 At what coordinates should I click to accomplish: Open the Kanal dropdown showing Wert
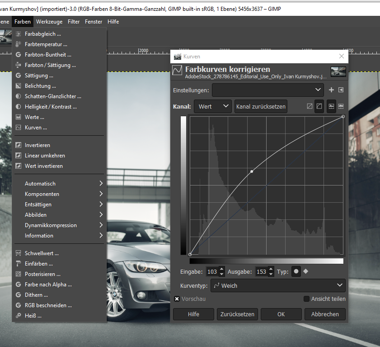tap(212, 106)
